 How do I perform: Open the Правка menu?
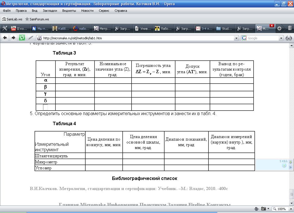[21, 11]
